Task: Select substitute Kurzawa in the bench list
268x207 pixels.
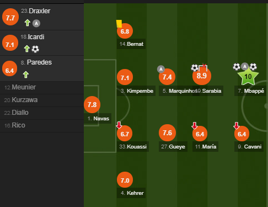Action: pos(42,100)
